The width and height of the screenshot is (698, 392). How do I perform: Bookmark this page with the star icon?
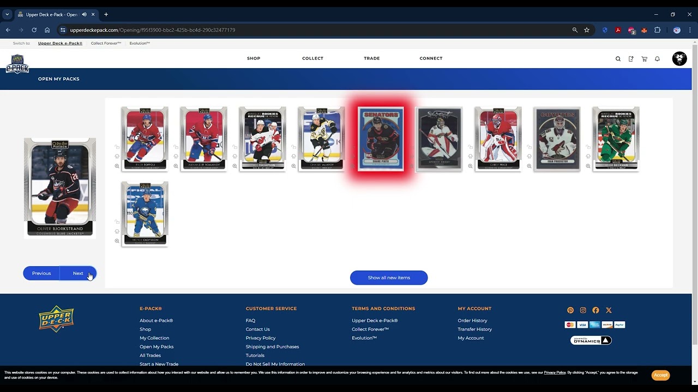tap(587, 30)
